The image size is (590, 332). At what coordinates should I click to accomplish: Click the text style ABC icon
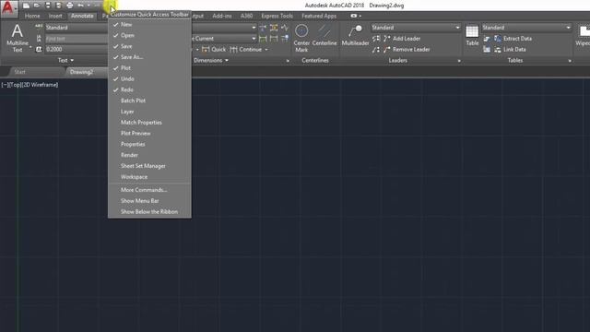point(39,27)
